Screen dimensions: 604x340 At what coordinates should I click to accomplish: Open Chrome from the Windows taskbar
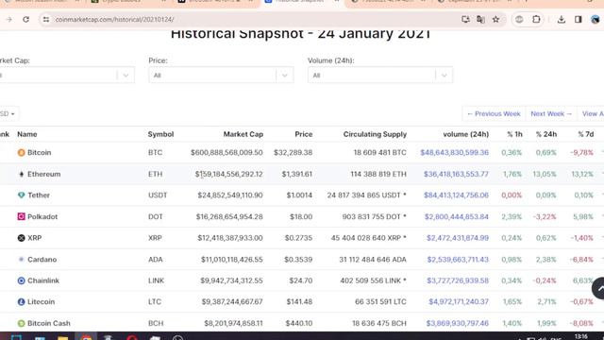point(86,337)
